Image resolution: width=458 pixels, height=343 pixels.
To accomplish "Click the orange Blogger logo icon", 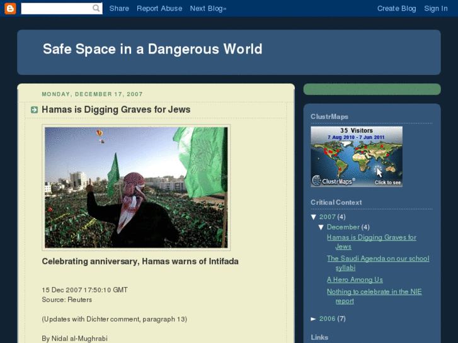I will point(10,8).
